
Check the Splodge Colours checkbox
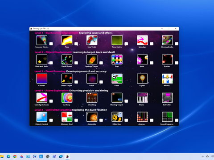(x=51, y=101)
